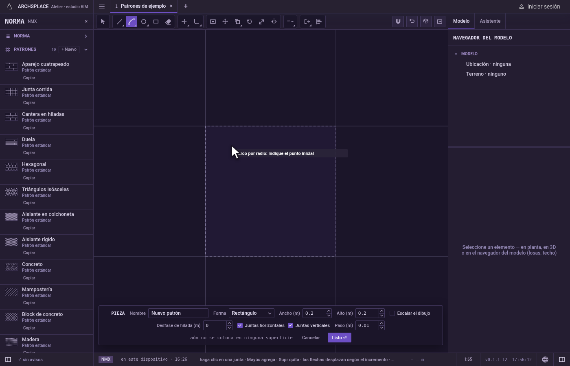Image resolution: width=570 pixels, height=366 pixels.
Task: Click Iniciar sesión
Action: (539, 7)
